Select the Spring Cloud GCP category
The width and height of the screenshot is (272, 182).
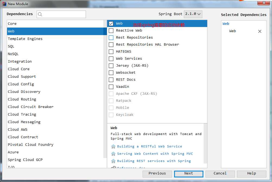coord(56,160)
